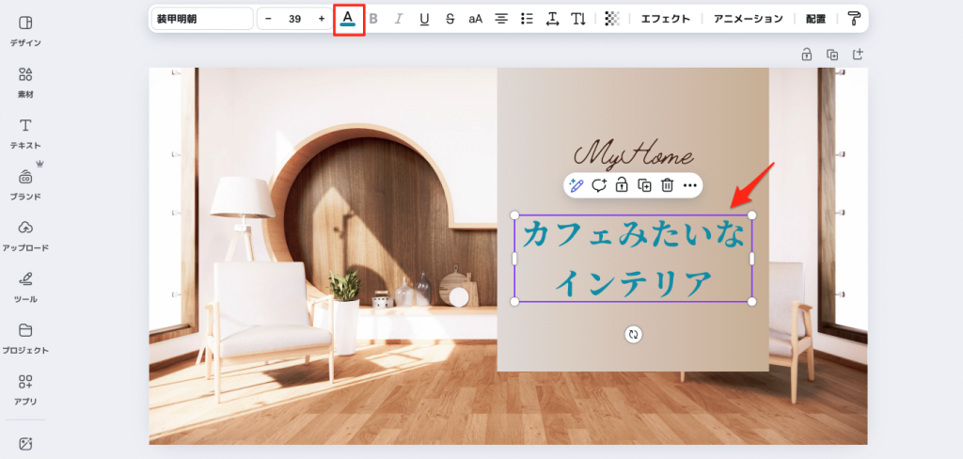Image resolution: width=963 pixels, height=459 pixels.
Task: Increase font size with plus button
Action: click(x=322, y=19)
